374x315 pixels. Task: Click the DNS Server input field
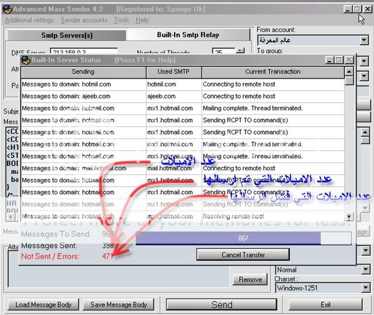coord(84,51)
